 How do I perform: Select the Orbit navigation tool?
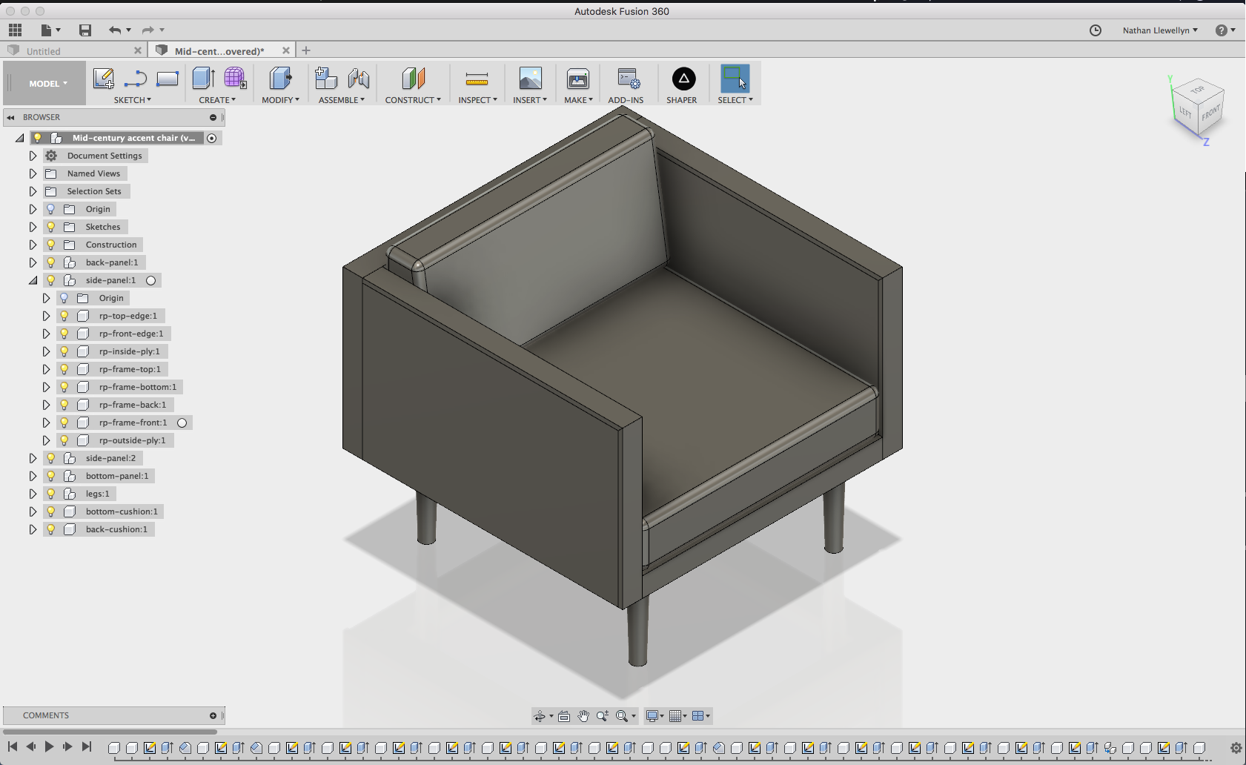coord(540,716)
